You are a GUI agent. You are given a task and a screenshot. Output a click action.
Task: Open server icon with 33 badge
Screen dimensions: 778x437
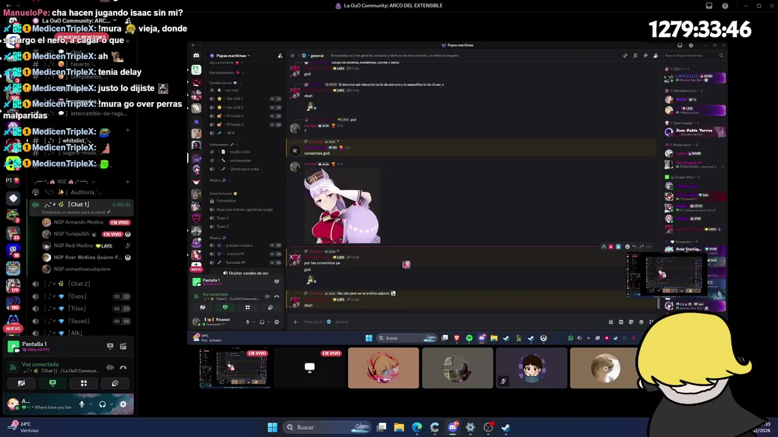pyautogui.click(x=13, y=233)
